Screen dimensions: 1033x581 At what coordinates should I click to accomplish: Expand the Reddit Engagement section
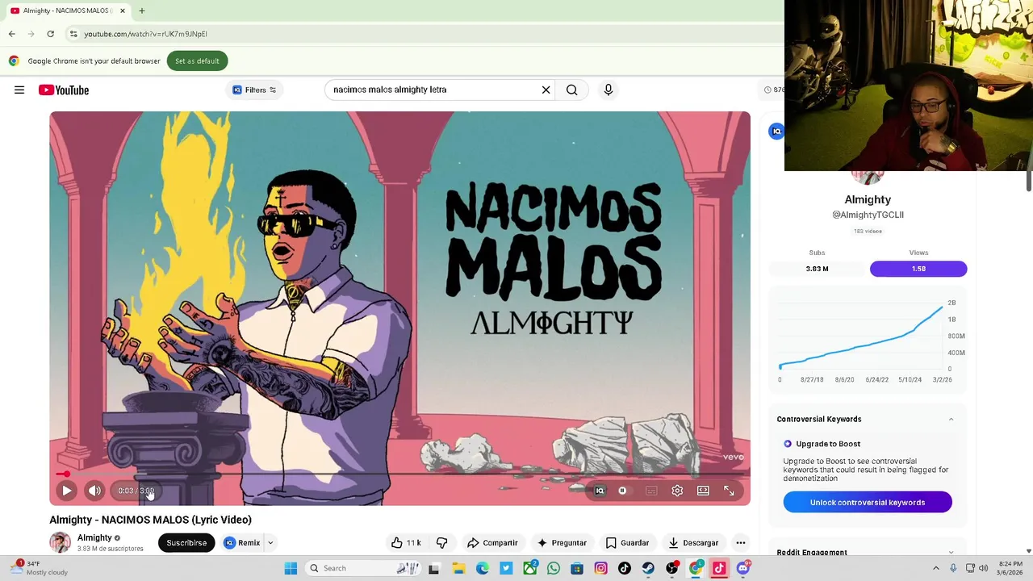tap(951, 553)
